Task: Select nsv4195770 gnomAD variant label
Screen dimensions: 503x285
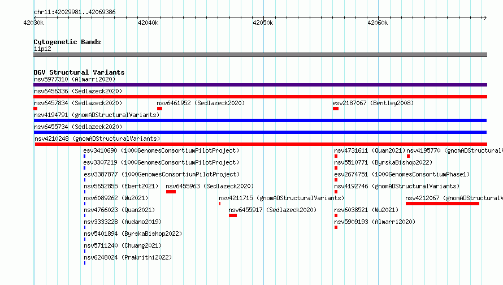Action: (454, 150)
